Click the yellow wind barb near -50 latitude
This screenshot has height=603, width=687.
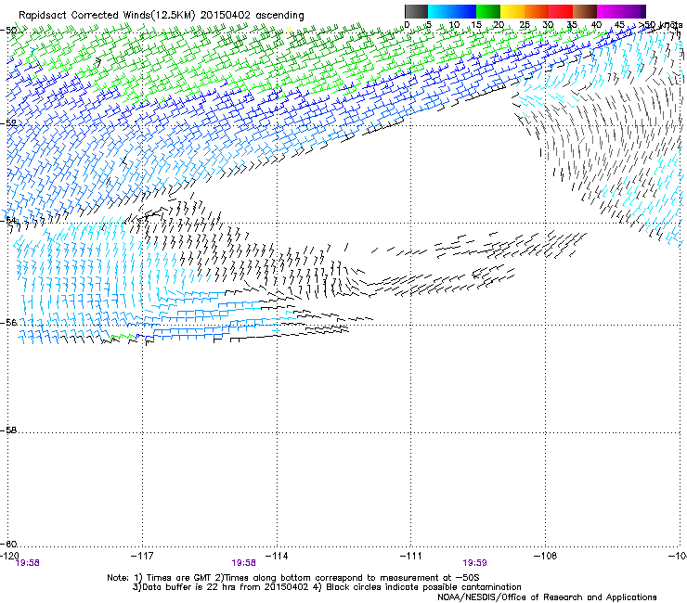coord(288,31)
